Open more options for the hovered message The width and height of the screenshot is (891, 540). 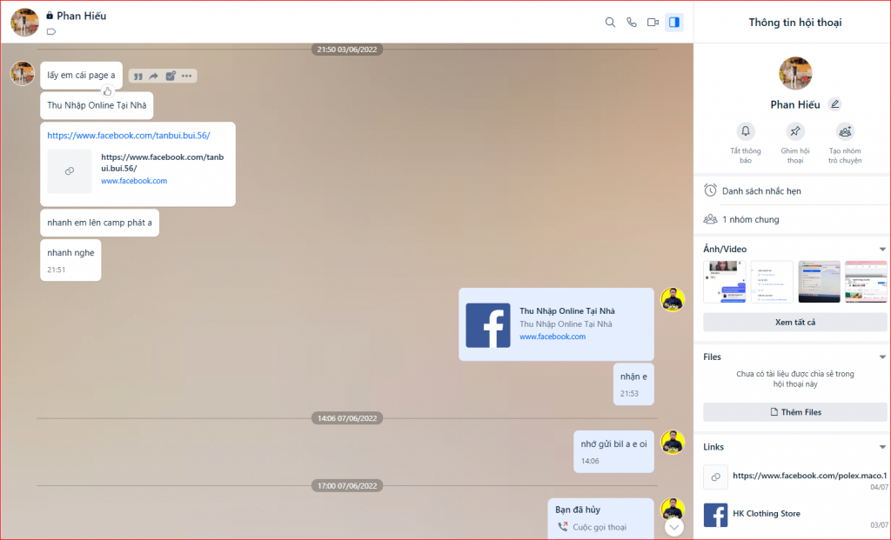click(x=186, y=77)
